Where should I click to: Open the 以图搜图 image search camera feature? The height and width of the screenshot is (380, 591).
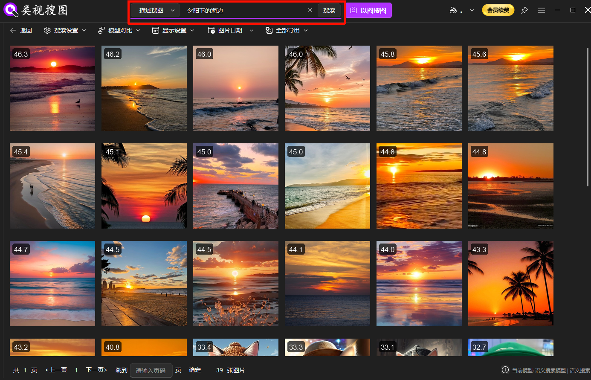368,10
